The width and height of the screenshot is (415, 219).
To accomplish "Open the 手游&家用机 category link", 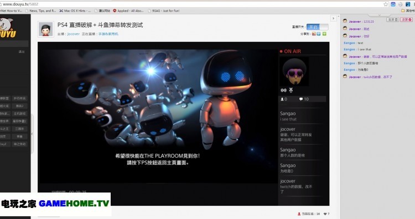I will click(108, 34).
